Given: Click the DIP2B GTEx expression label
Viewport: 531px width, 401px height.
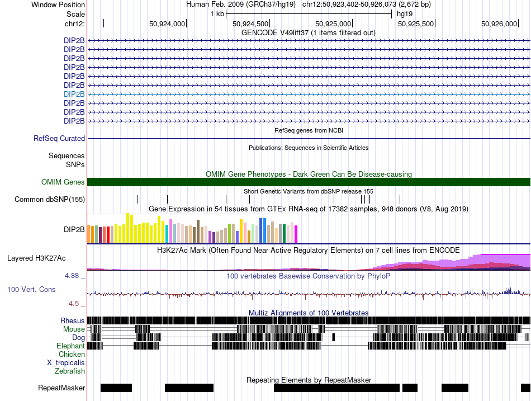Looking at the screenshot, I should pyautogui.click(x=74, y=230).
